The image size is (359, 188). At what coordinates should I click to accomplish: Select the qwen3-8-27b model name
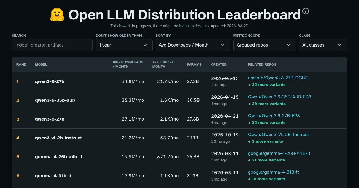(50, 81)
